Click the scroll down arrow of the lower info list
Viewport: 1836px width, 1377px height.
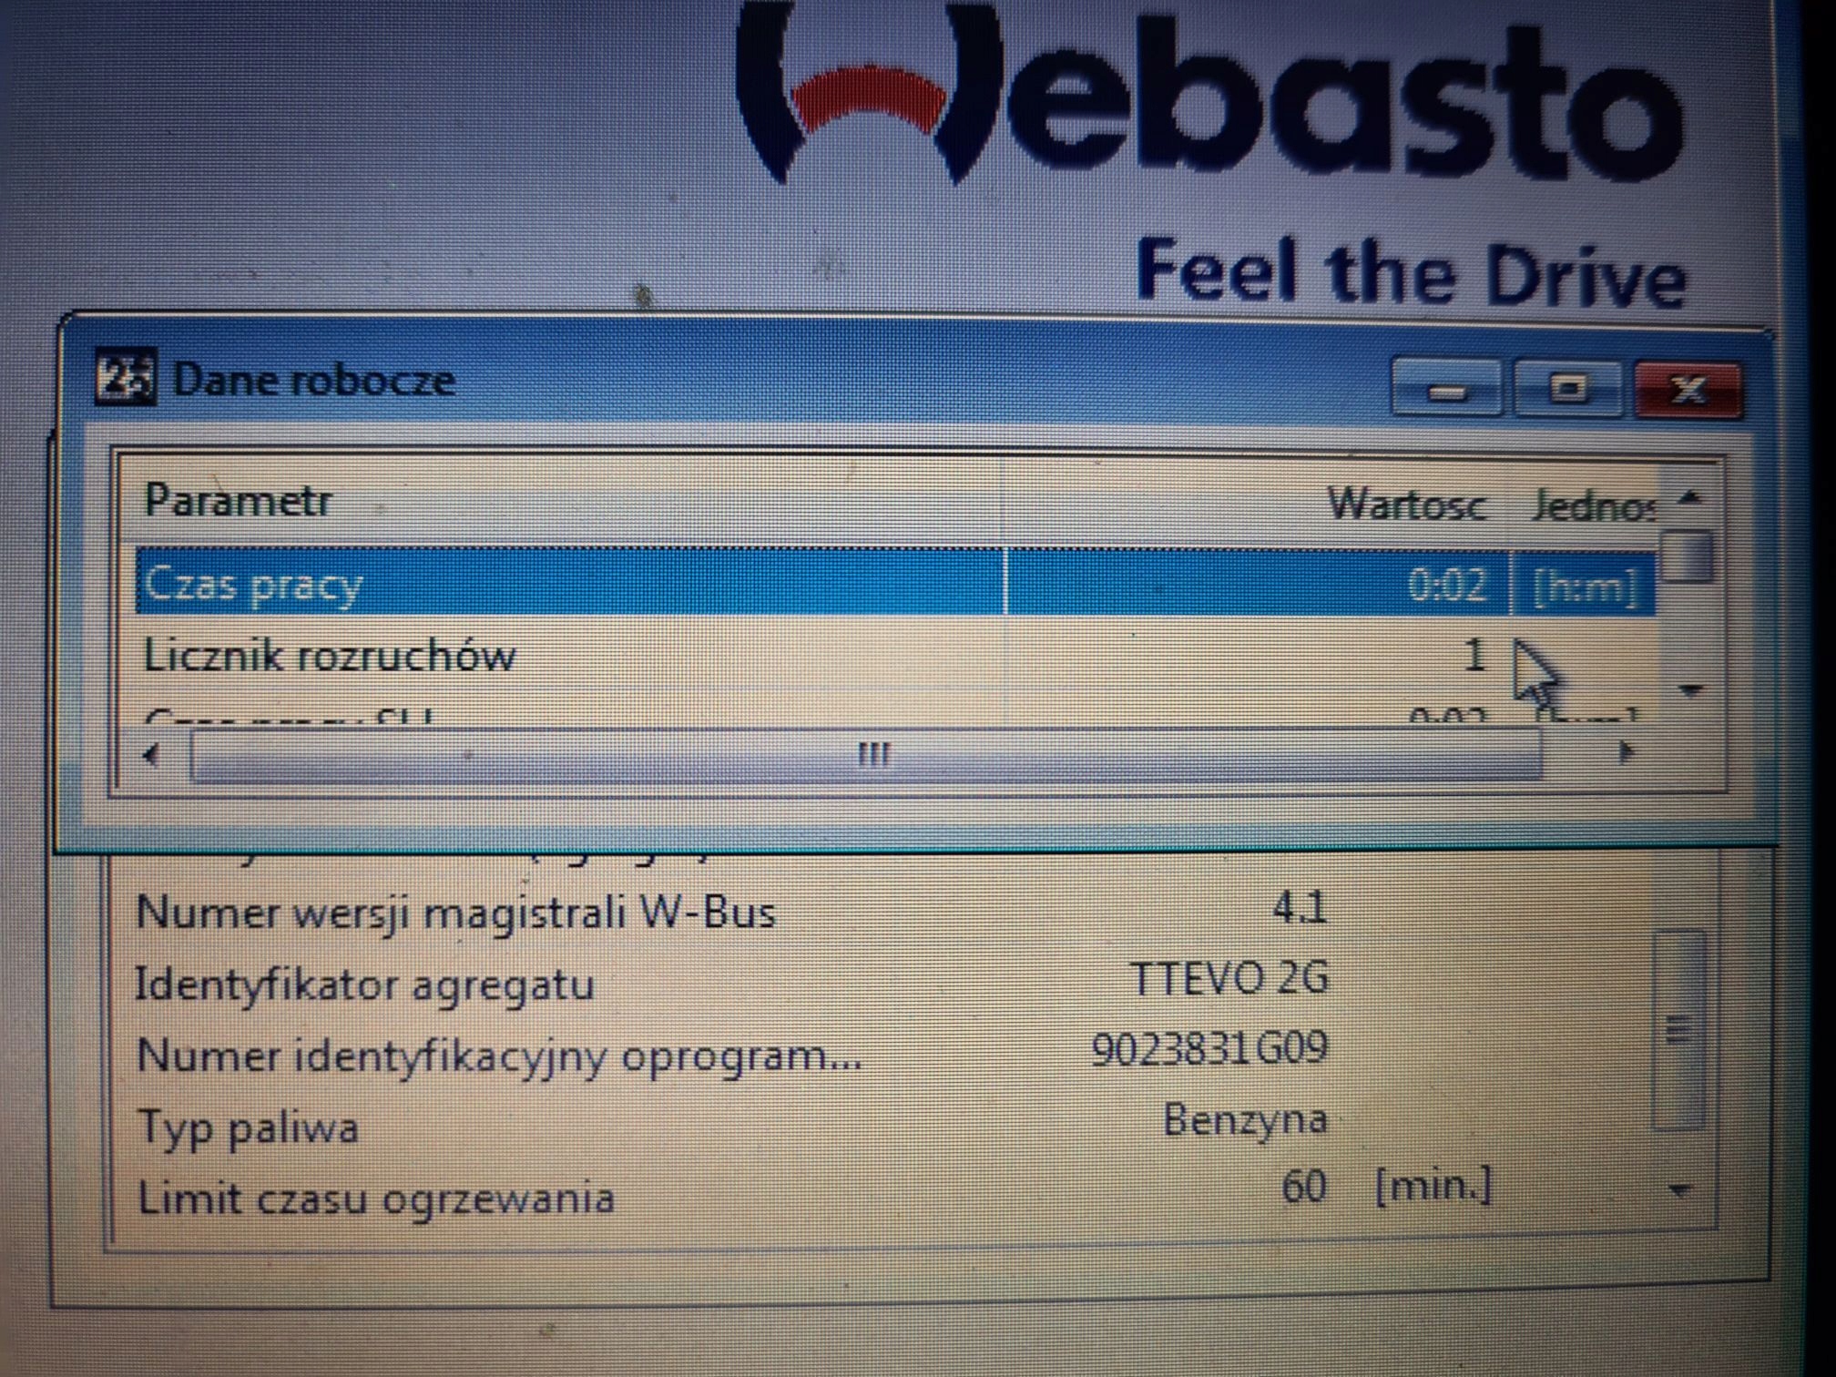click(x=1680, y=1190)
